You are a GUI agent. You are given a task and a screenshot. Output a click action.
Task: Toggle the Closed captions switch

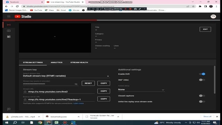point(202,96)
